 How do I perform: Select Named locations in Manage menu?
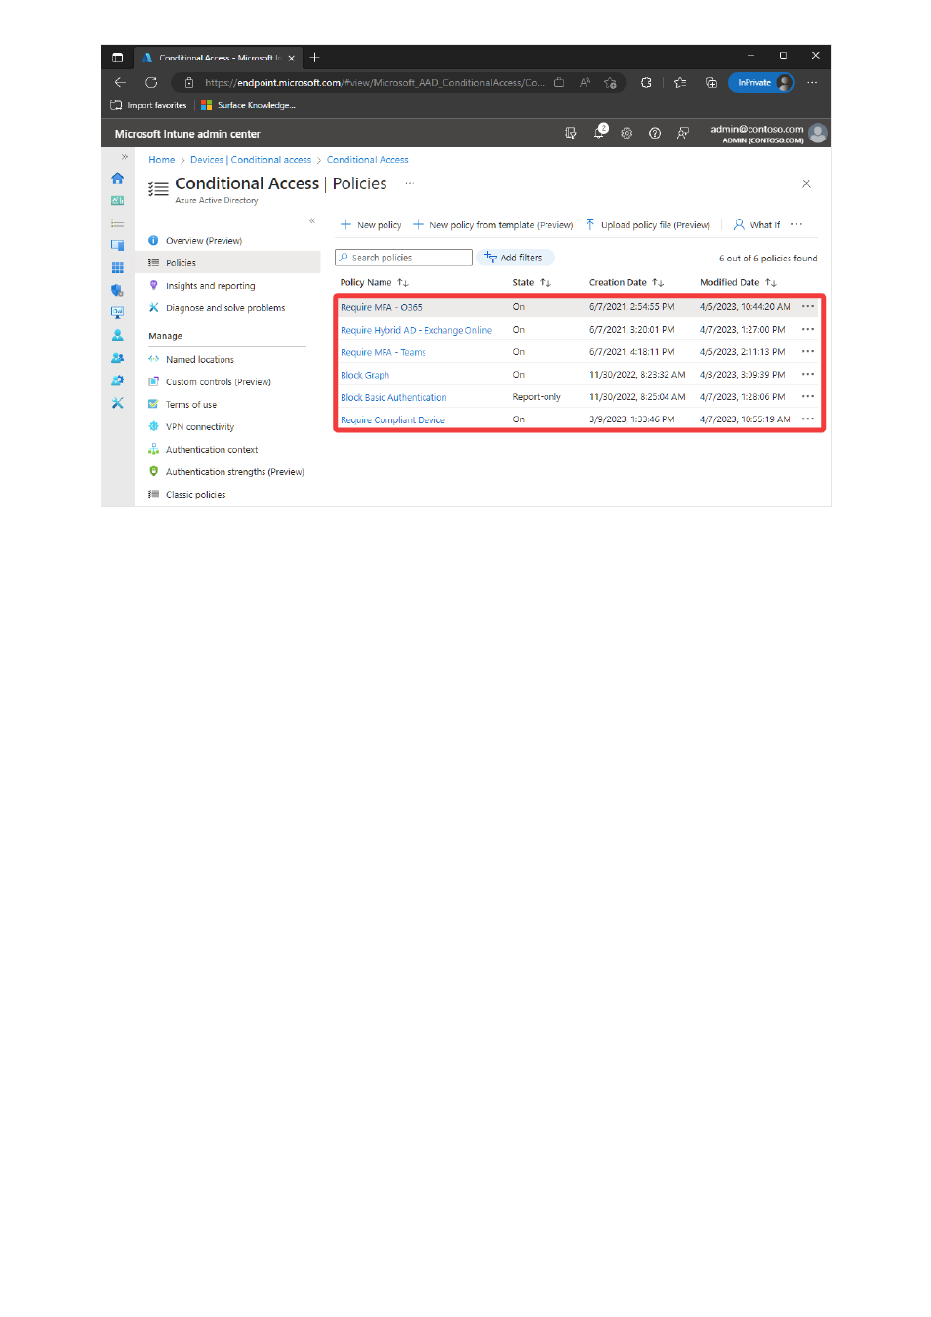point(199,360)
